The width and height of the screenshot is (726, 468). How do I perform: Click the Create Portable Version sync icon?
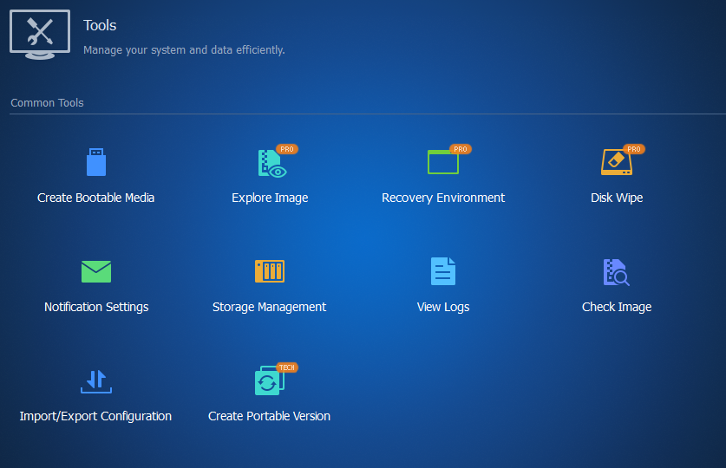pos(269,381)
